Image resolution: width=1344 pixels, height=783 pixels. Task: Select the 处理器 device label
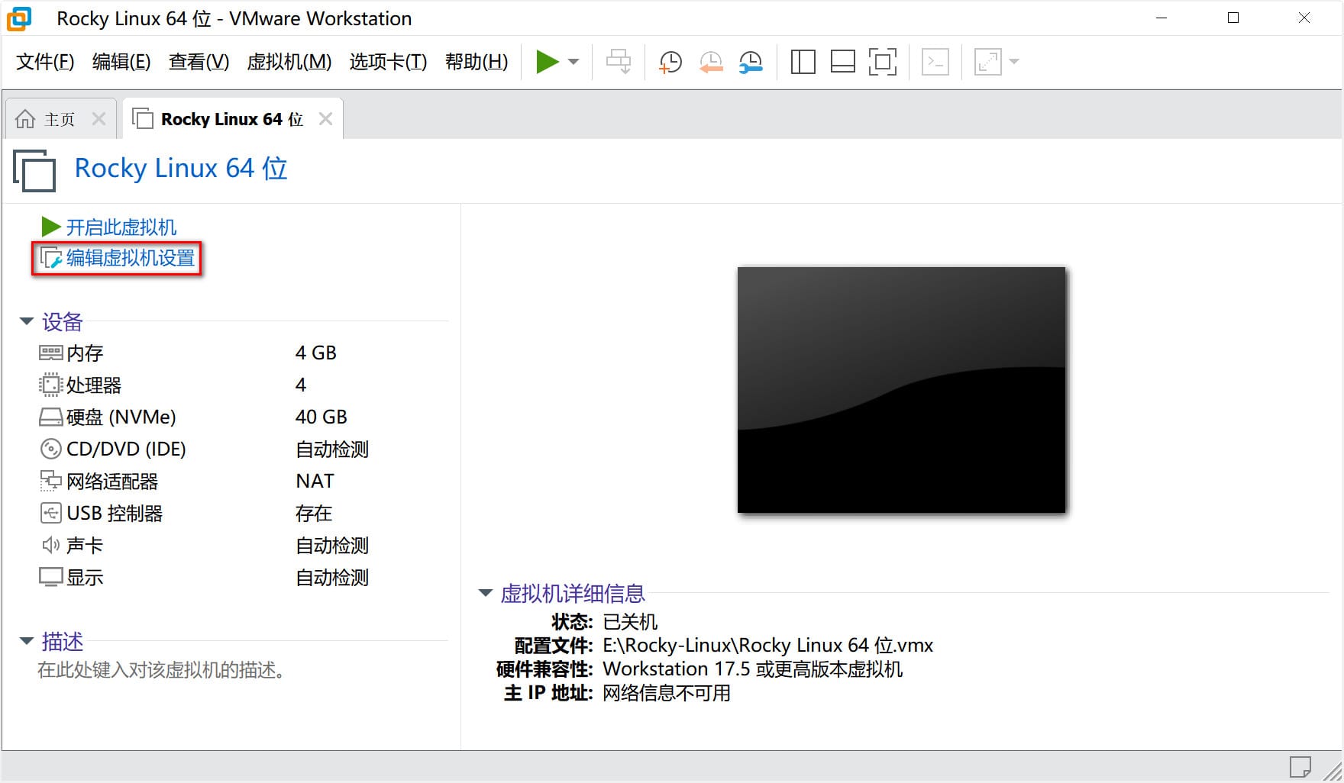[94, 385]
